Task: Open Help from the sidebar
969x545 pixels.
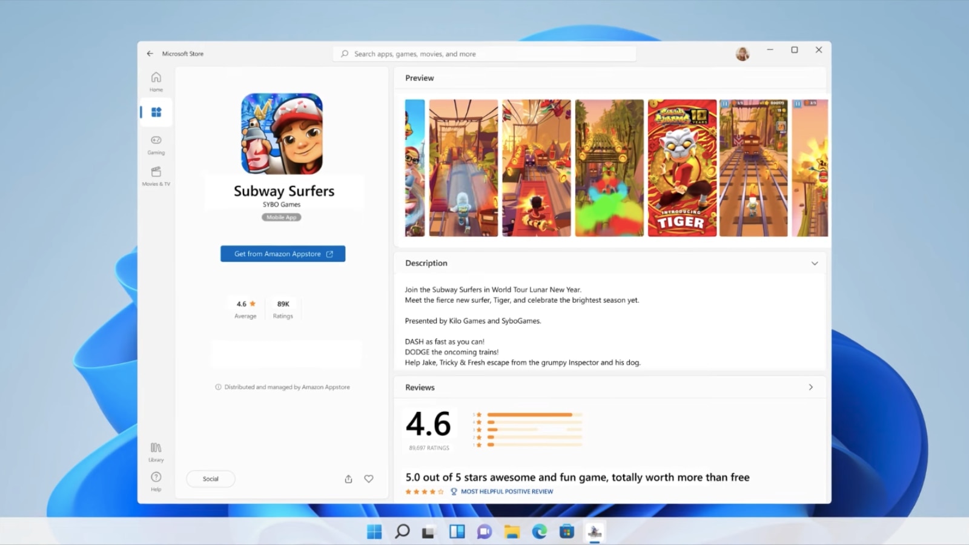Action: [x=156, y=481]
